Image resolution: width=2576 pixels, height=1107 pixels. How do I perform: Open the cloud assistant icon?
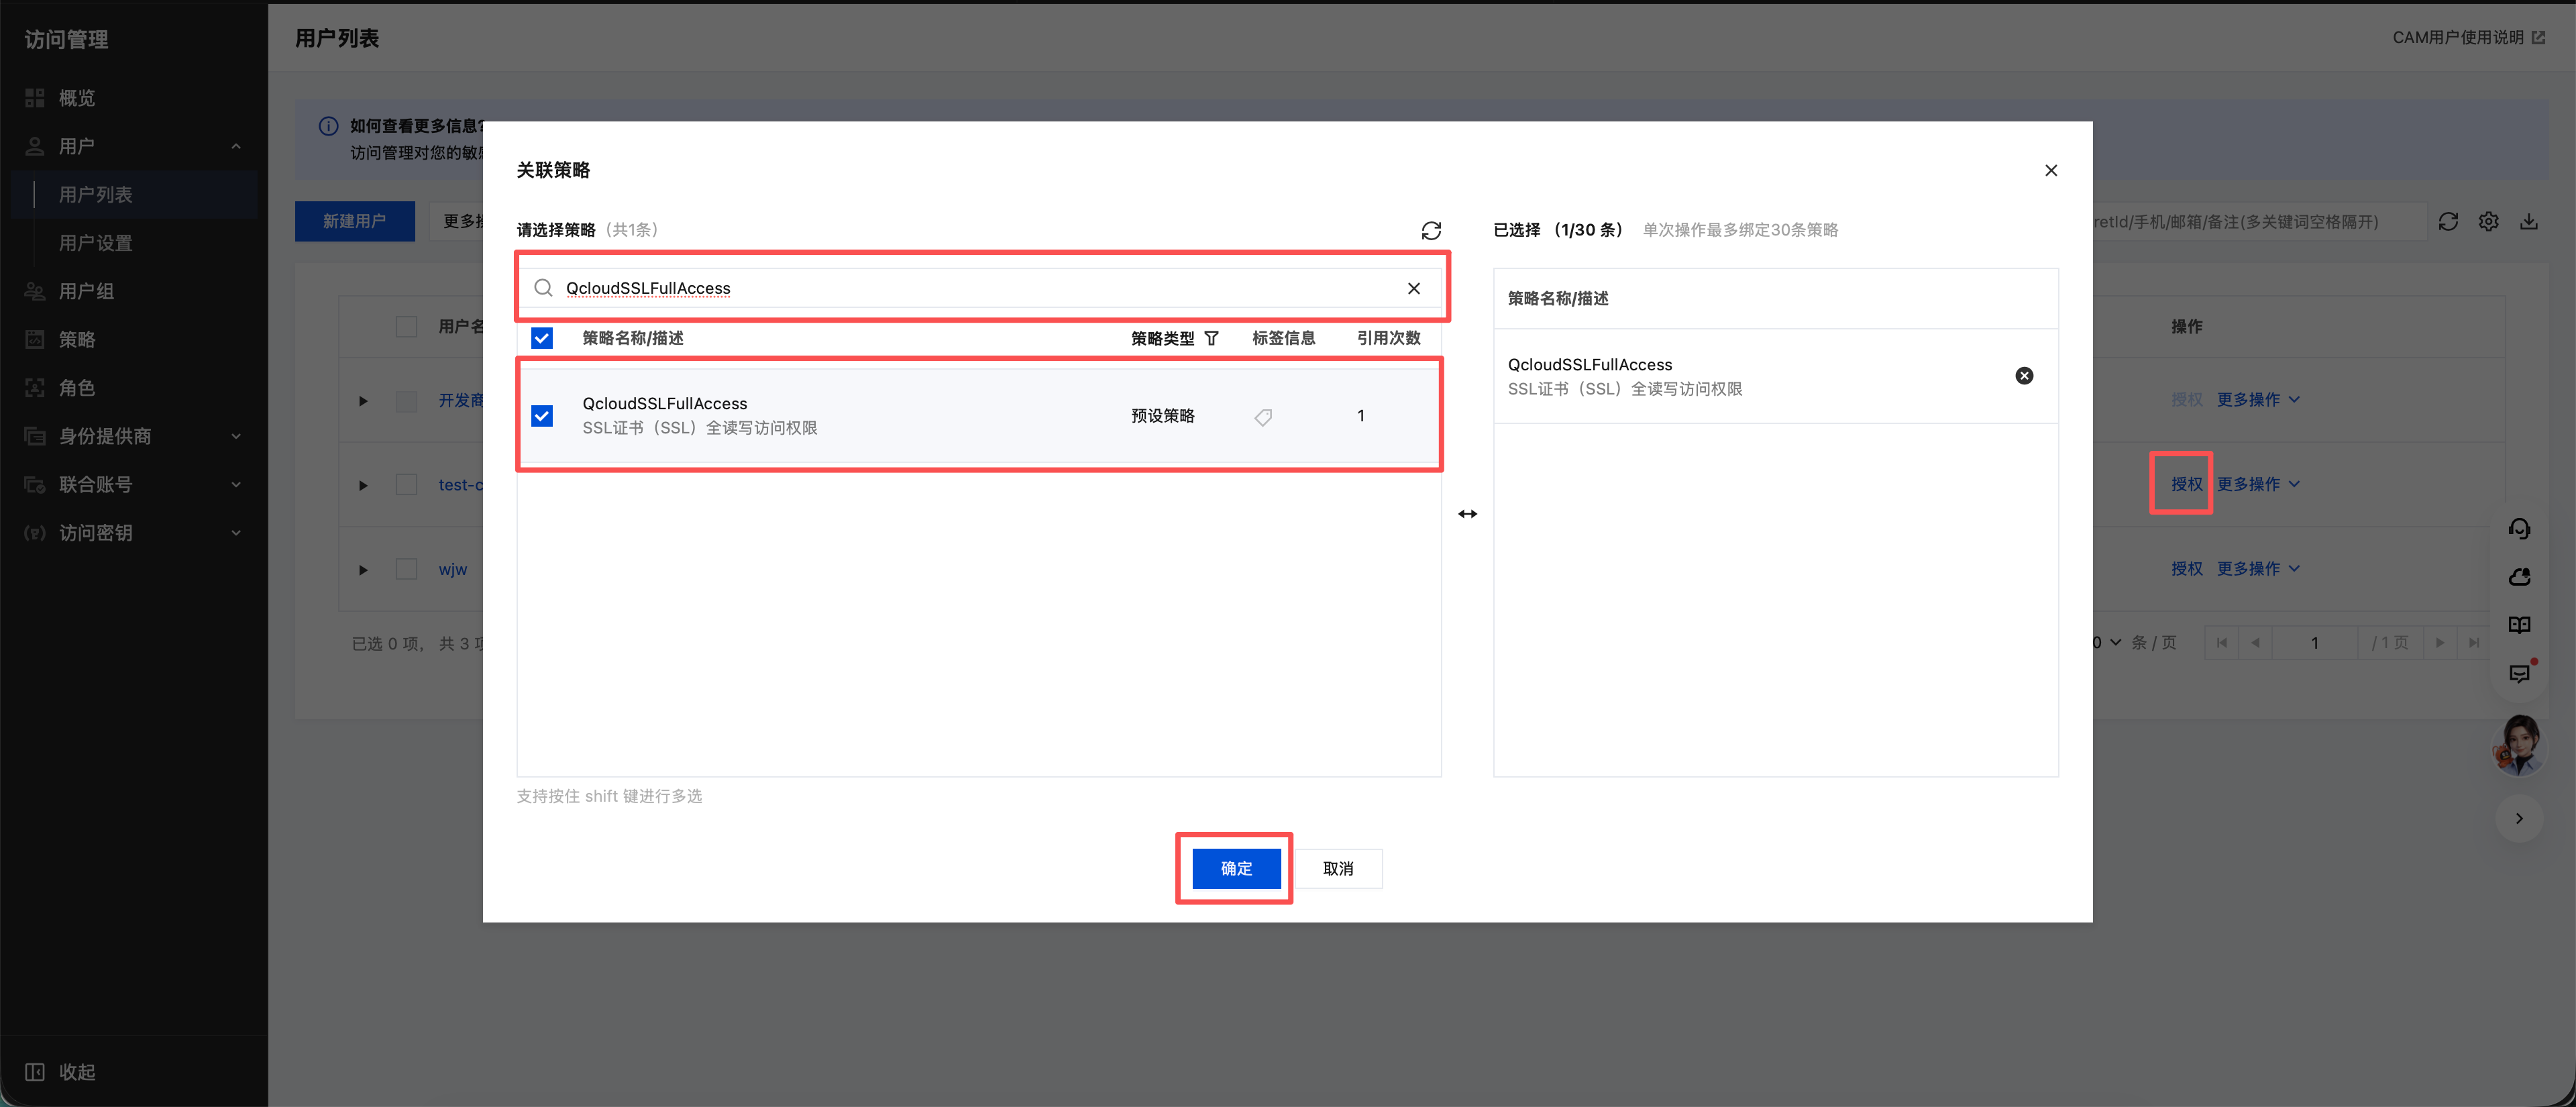[2519, 576]
